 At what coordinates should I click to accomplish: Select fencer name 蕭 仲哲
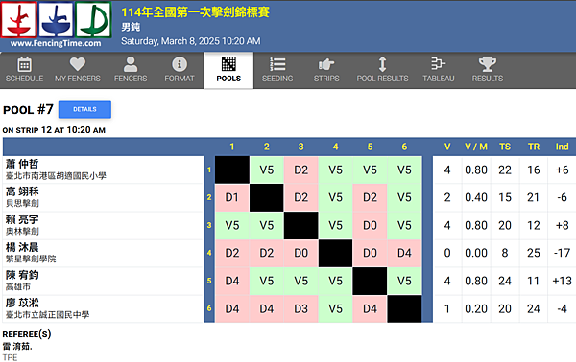pos(22,164)
